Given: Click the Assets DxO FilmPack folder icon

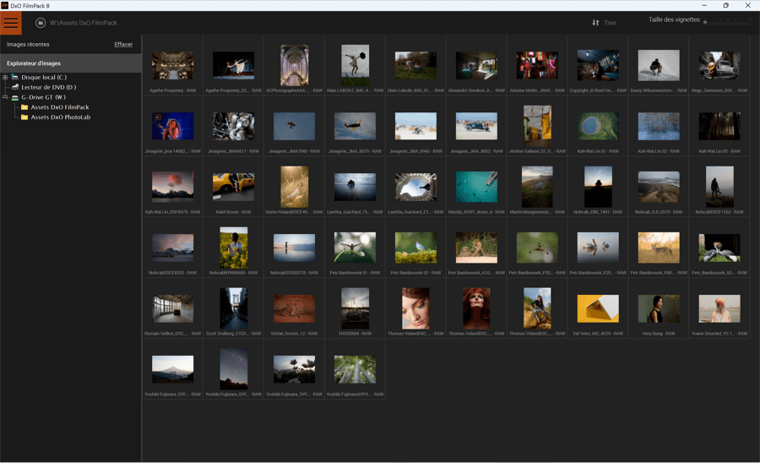Looking at the screenshot, I should coord(24,107).
